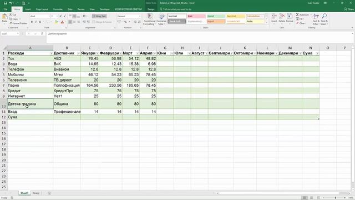The width and height of the screenshot is (355, 200).
Task: Click the Share button
Action: pos(349,9)
